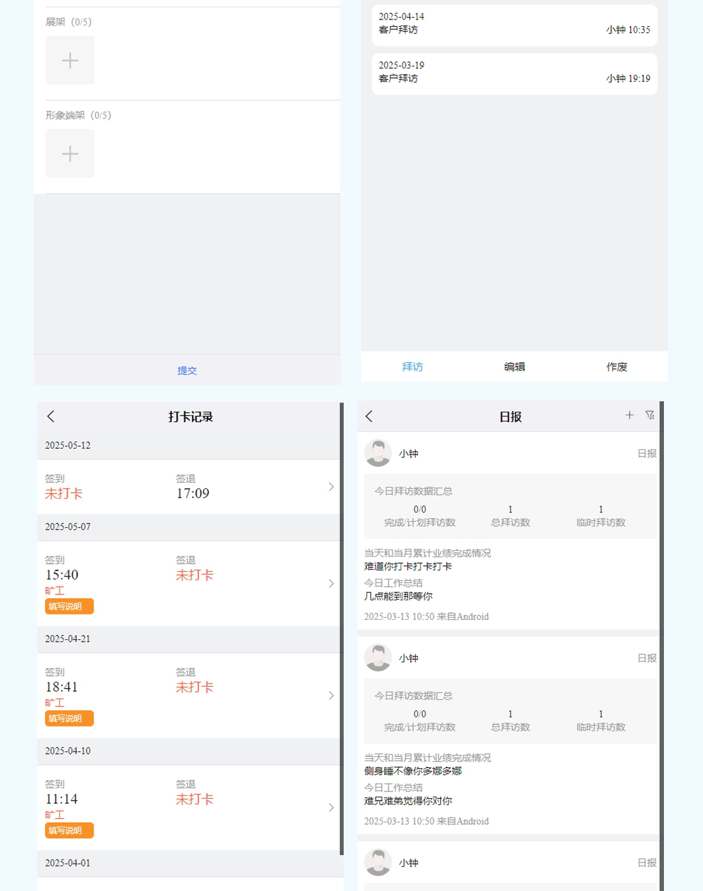This screenshot has width=703, height=891.
Task: Click 填写说明 for the 11:14 check-in
Action: tap(69, 831)
